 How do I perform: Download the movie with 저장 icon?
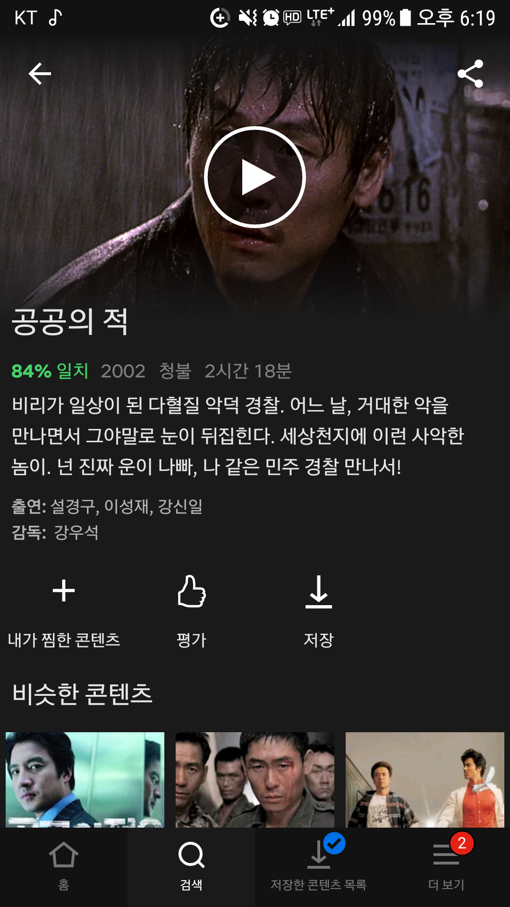[319, 591]
